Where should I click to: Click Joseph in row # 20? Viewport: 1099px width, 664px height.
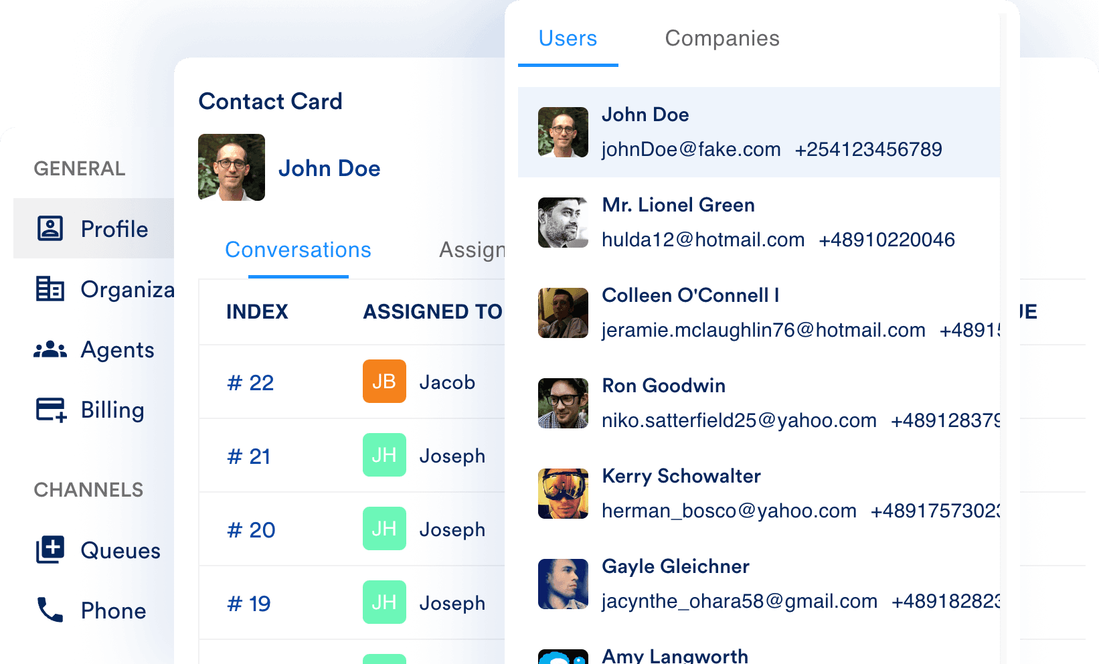point(452,529)
